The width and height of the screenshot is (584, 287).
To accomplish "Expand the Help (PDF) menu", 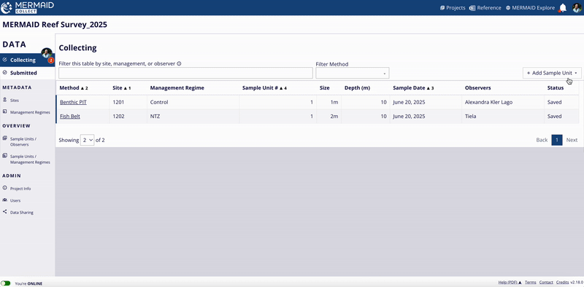I will tap(510, 283).
